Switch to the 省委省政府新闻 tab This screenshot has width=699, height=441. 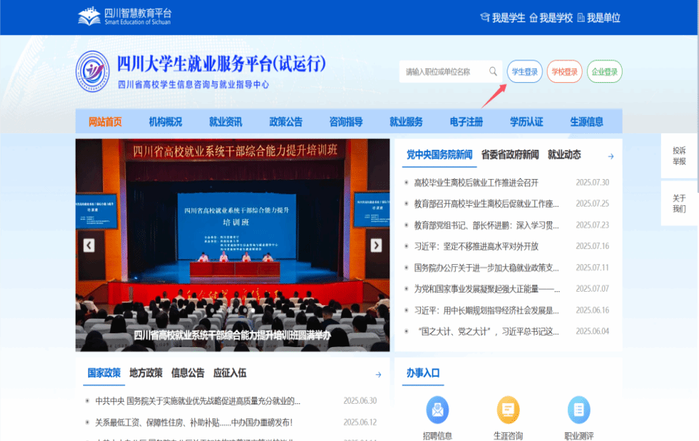click(x=510, y=154)
